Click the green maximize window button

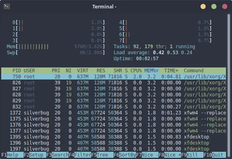click(x=214, y=6)
